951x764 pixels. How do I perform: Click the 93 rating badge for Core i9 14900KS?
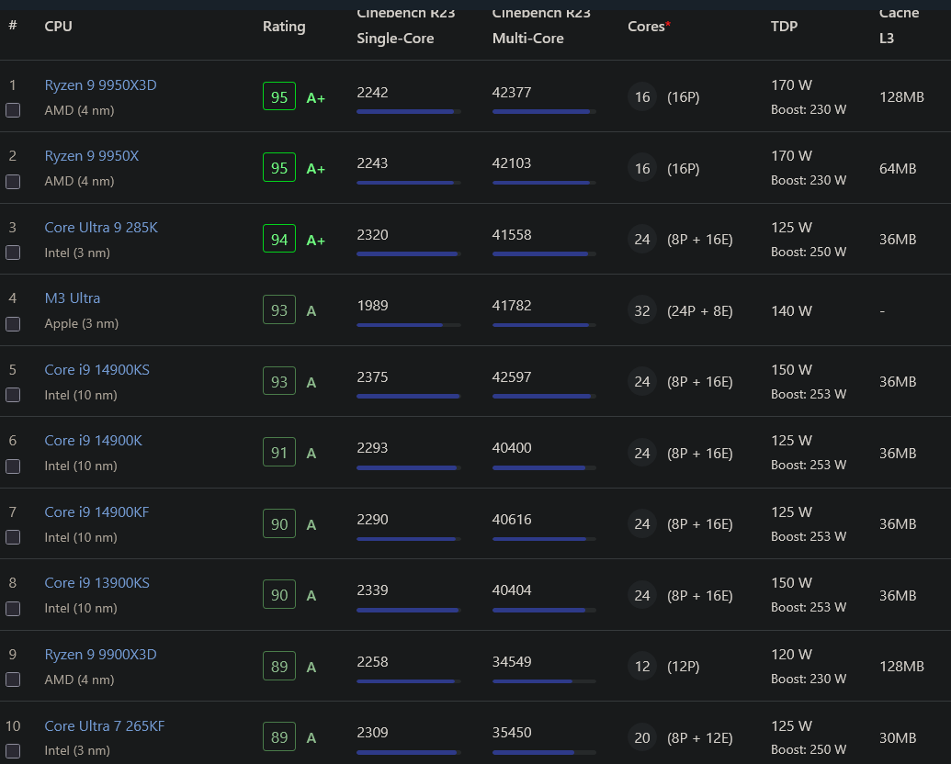coord(279,381)
